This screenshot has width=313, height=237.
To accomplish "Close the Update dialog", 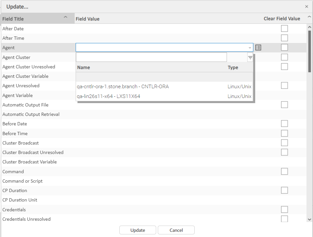I will [306, 7].
